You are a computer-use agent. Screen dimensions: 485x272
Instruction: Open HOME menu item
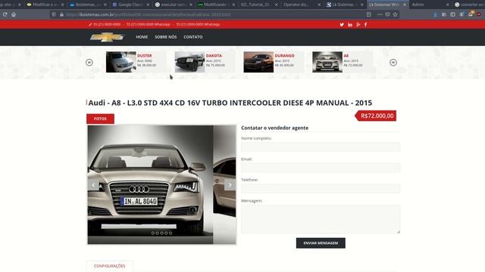pos(142,37)
